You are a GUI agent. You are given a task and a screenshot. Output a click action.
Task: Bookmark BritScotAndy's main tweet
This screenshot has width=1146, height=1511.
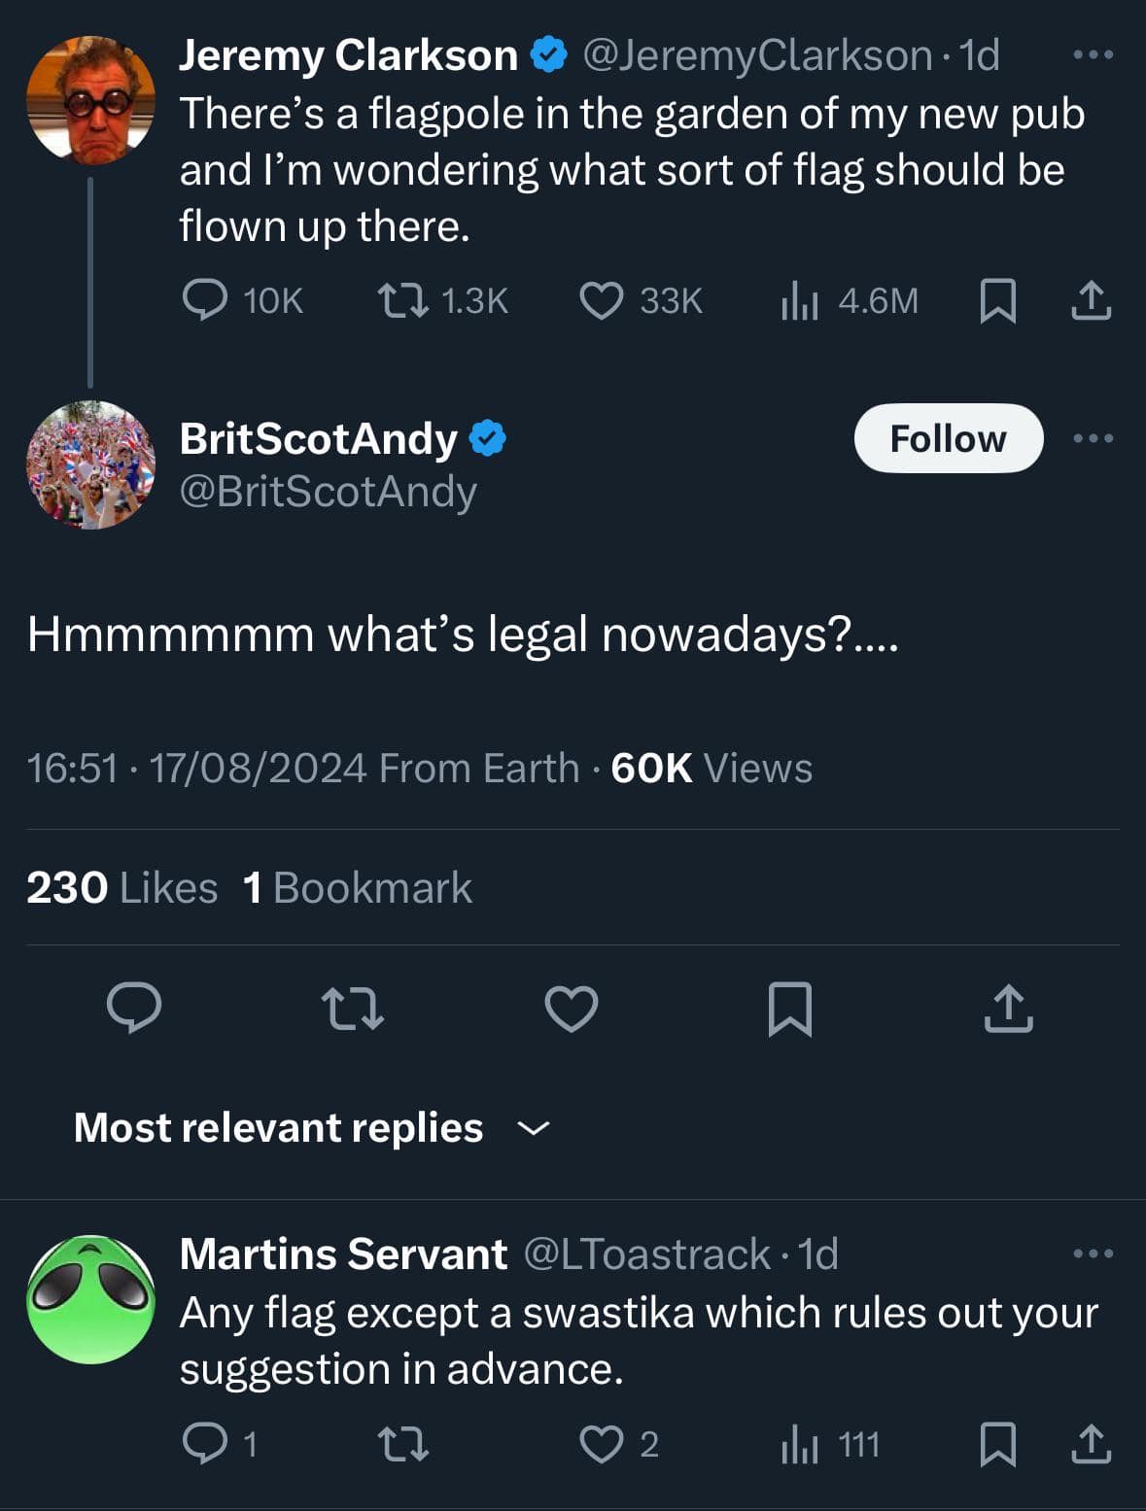point(789,1008)
